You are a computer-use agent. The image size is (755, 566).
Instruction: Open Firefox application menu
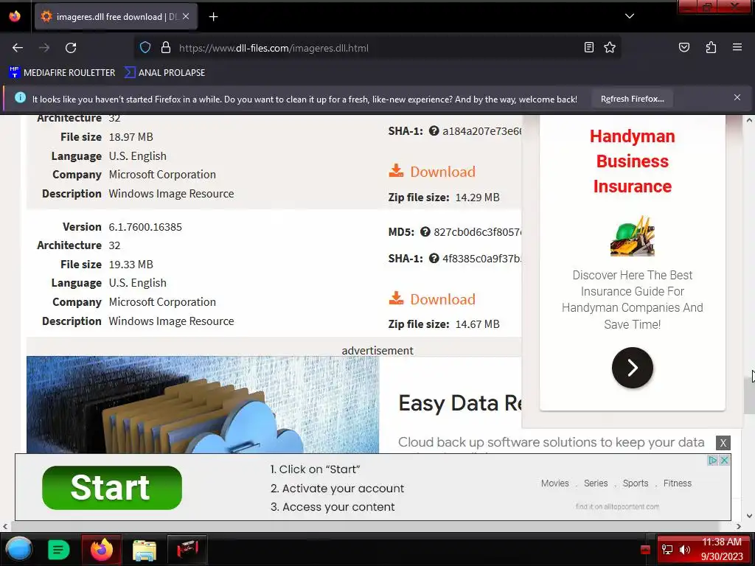[737, 47]
